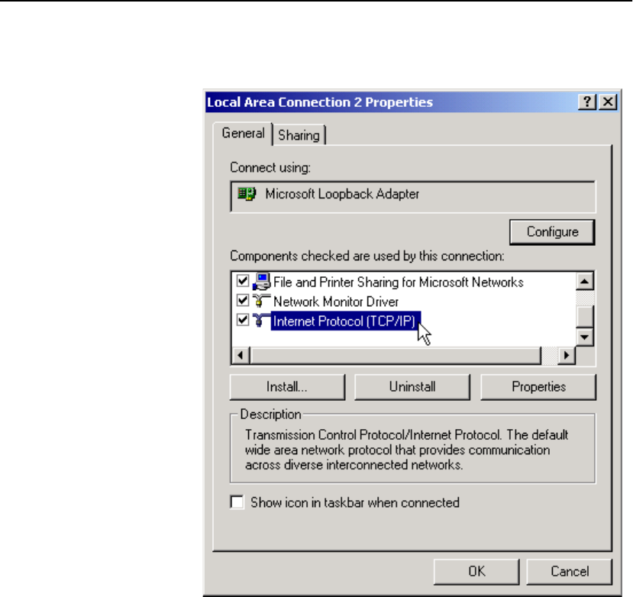
Task: Select File and Printer Sharing for Microsoft Networks entry
Action: [x=398, y=282]
